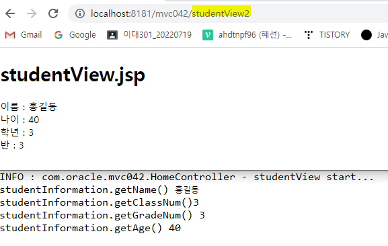388x246 pixels.
Task: Open the Google bookmark
Action: point(75,35)
